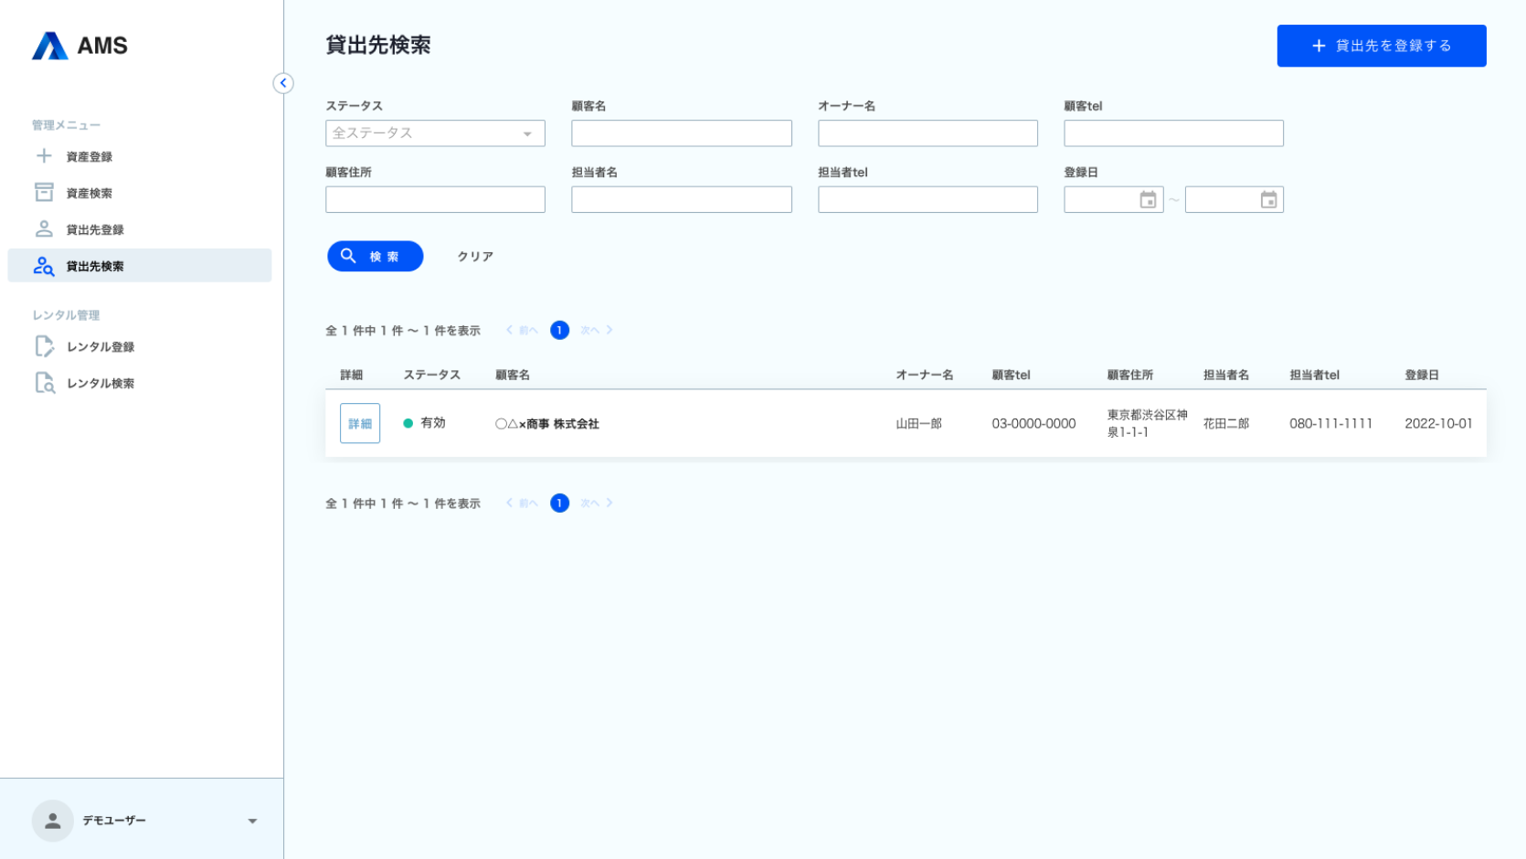Screen dimensions: 1526x859
Task: Open the start date calendar picker
Action: (x=1148, y=200)
